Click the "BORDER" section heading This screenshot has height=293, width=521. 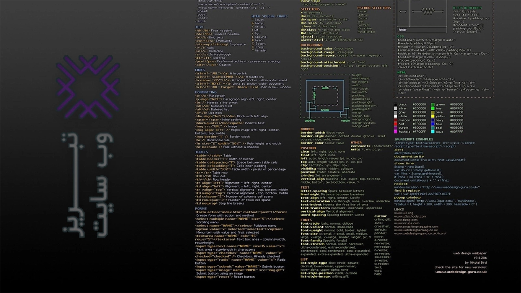pos(307,129)
